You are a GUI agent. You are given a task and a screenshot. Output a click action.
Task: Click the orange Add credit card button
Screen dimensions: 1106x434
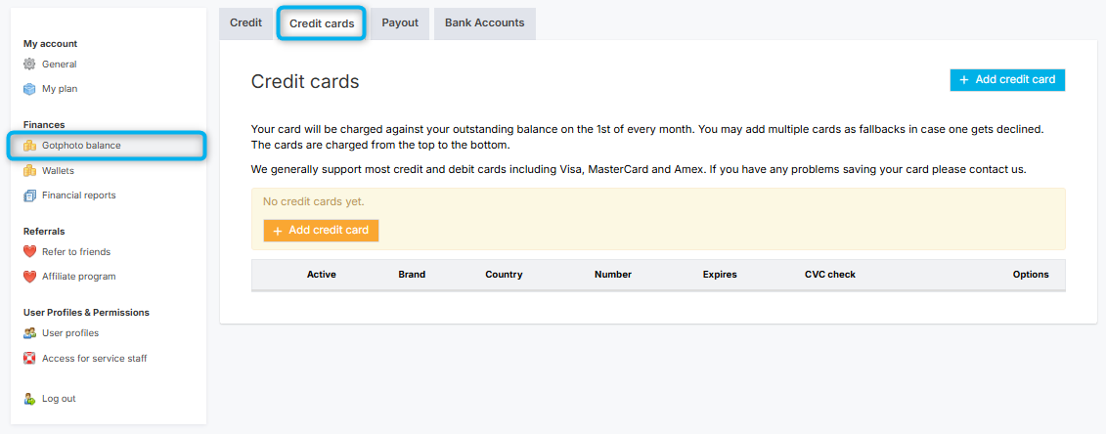click(321, 231)
